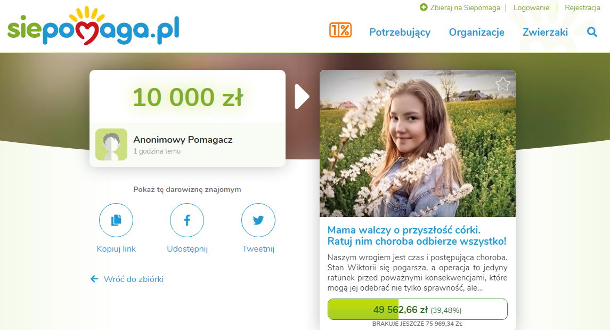Click the 1% tax donation icon

click(340, 30)
